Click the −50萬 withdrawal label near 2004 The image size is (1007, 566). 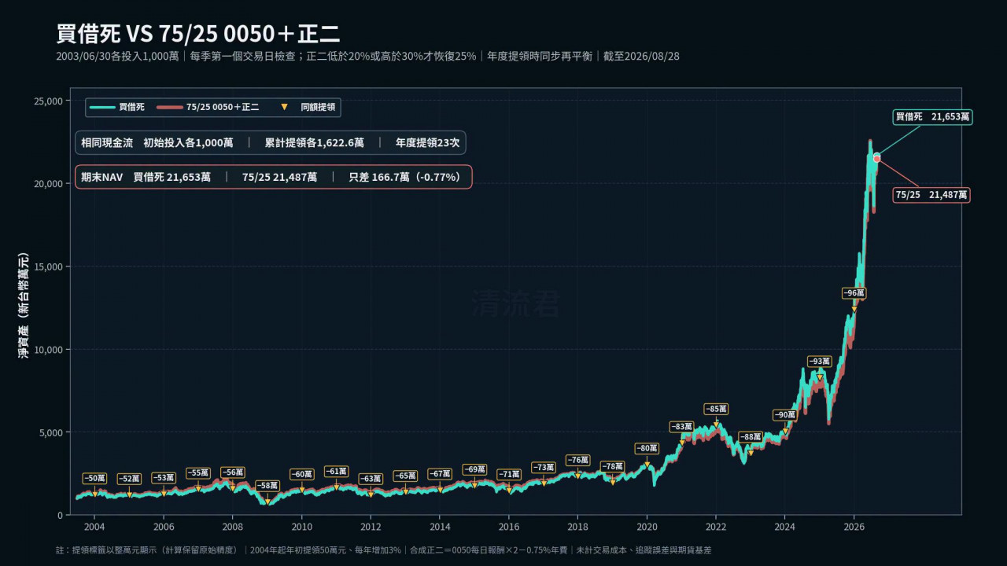pyautogui.click(x=94, y=479)
